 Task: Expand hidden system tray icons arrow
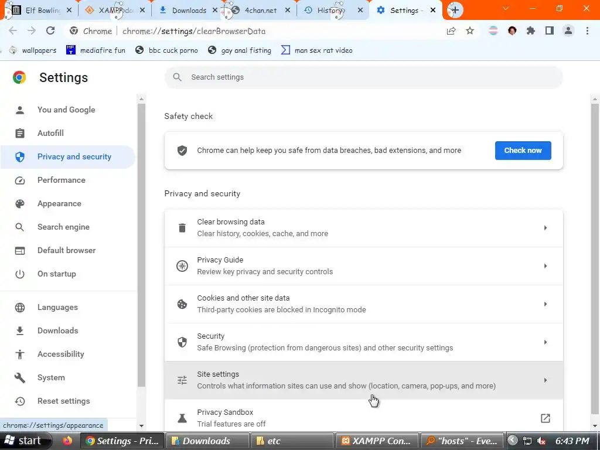[x=513, y=441]
